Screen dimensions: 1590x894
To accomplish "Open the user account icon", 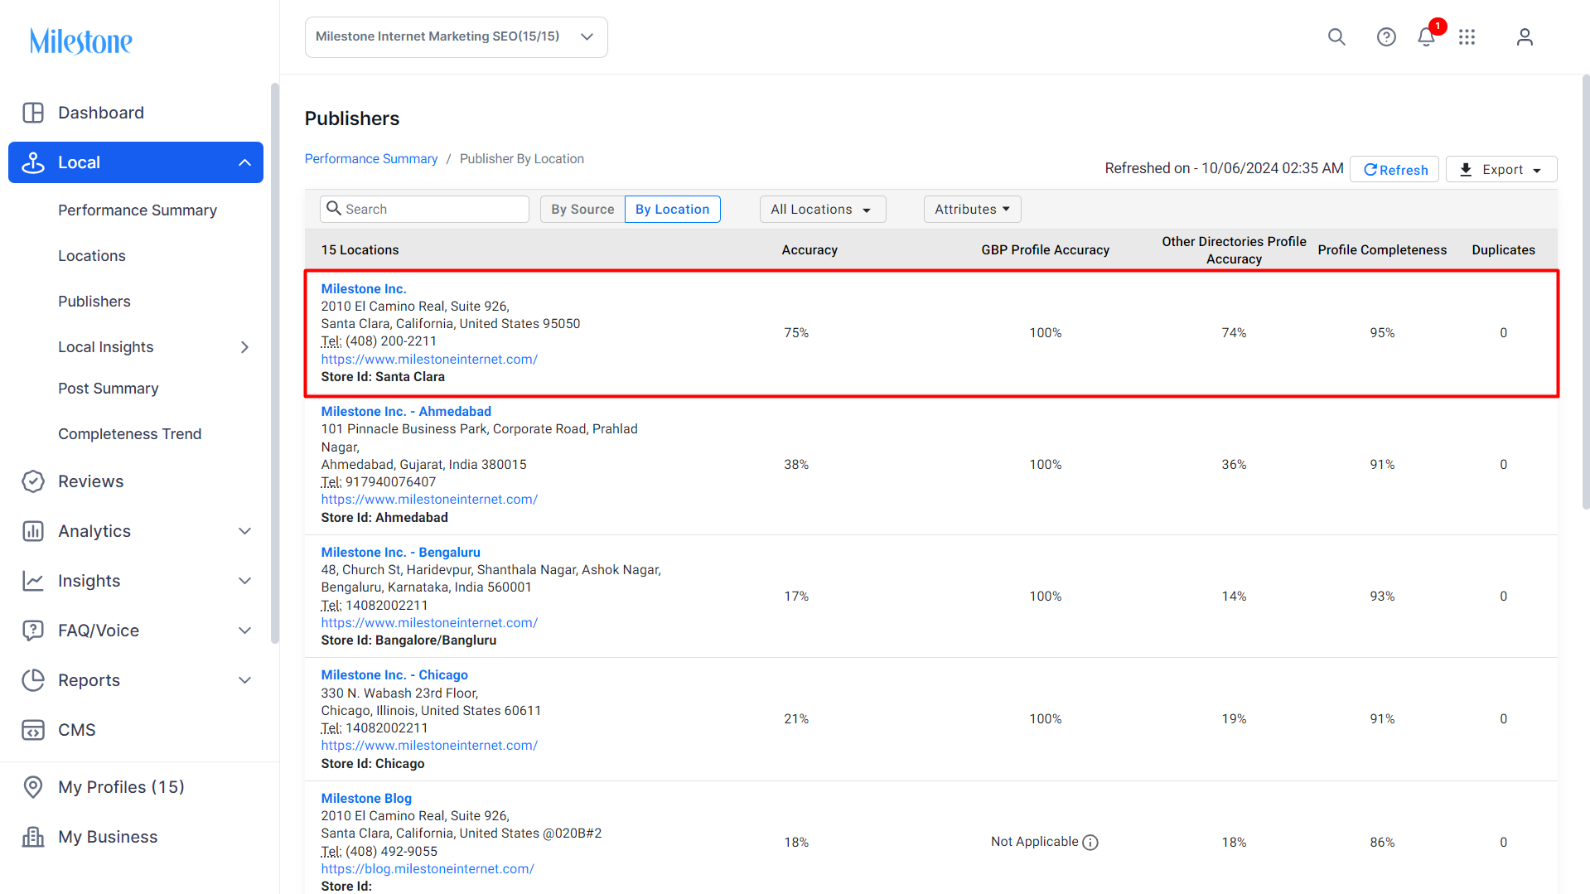I will click(x=1525, y=36).
